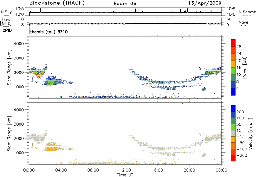Select the CPID row label

[7, 30]
